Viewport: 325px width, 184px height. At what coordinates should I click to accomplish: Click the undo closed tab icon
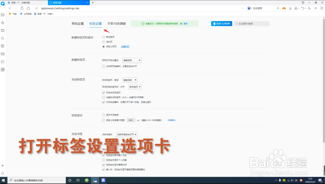(302, 8)
